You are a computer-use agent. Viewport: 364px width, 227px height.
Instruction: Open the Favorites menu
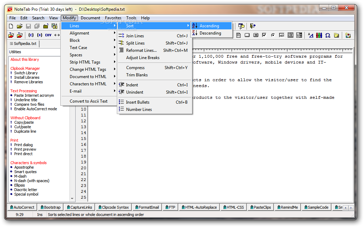point(113,18)
